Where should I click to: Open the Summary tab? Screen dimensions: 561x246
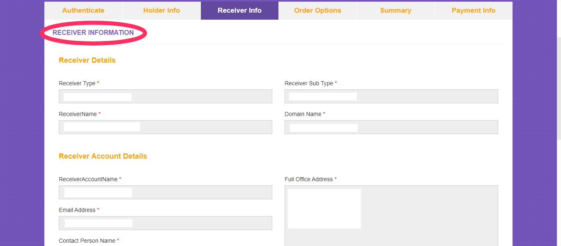395,10
